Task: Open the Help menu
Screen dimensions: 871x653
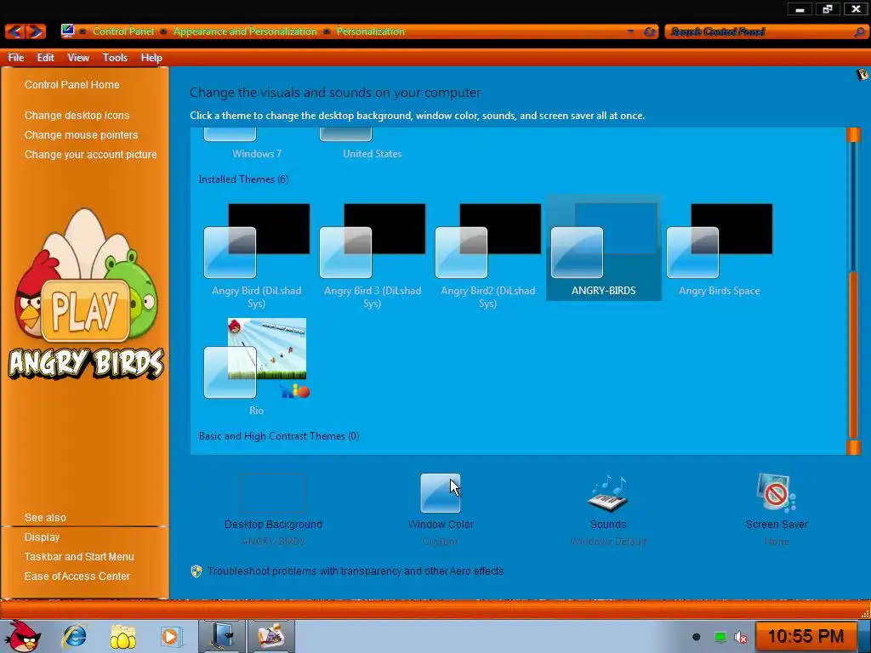Action: (151, 57)
